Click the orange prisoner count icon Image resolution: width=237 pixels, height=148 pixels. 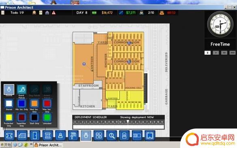[162, 13]
